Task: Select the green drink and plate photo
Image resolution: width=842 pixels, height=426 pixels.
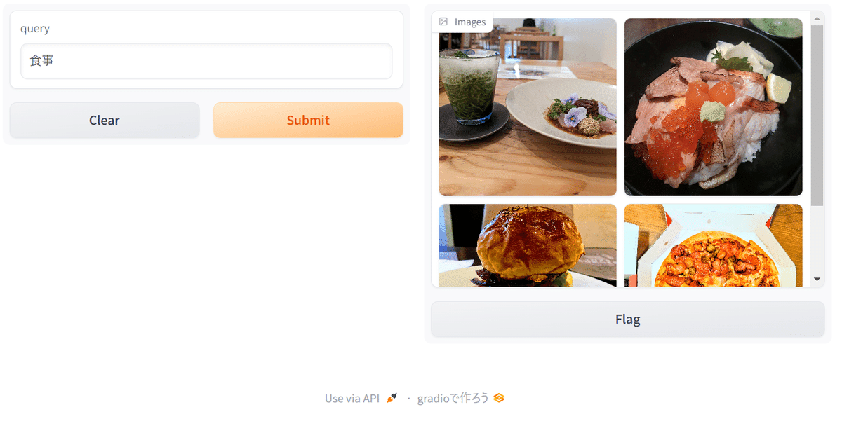Action: pos(528,107)
